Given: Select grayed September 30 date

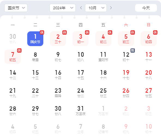Looking at the screenshot, I should point(13,39).
